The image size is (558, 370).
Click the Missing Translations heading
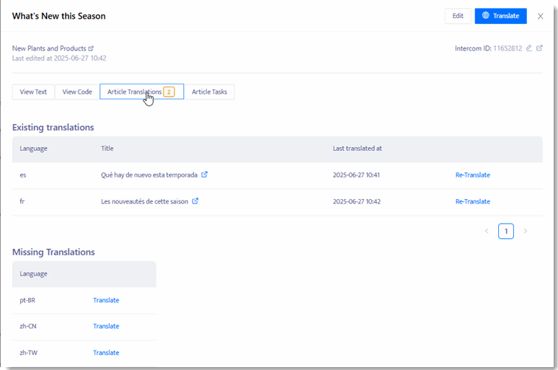(53, 252)
